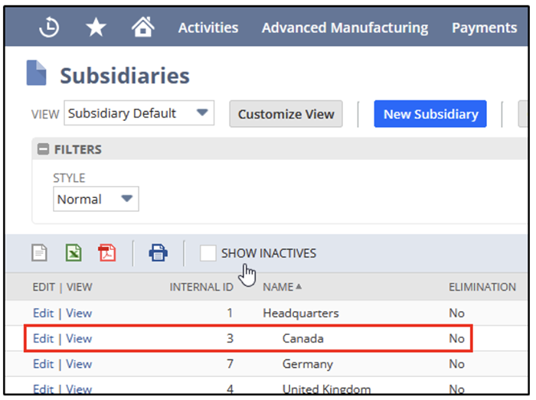Open the Activities menu
Viewport: 536px width, 400px height.
tap(208, 28)
